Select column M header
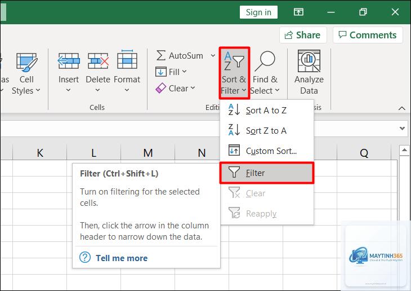The height and width of the screenshot is (291, 411). pyautogui.click(x=148, y=153)
